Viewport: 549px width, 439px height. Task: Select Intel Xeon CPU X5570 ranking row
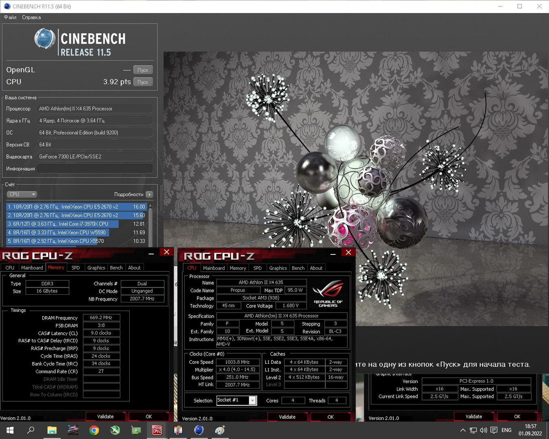coord(76,241)
